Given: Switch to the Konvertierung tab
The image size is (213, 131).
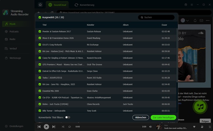Looking at the screenshot, I should (x=84, y=5).
